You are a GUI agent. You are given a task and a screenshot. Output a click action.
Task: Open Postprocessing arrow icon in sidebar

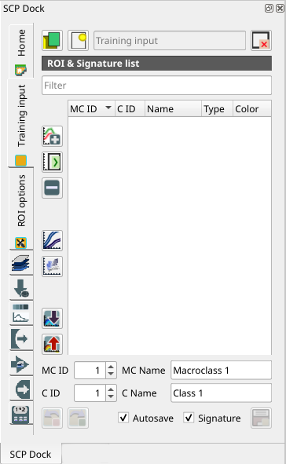tap(21, 389)
